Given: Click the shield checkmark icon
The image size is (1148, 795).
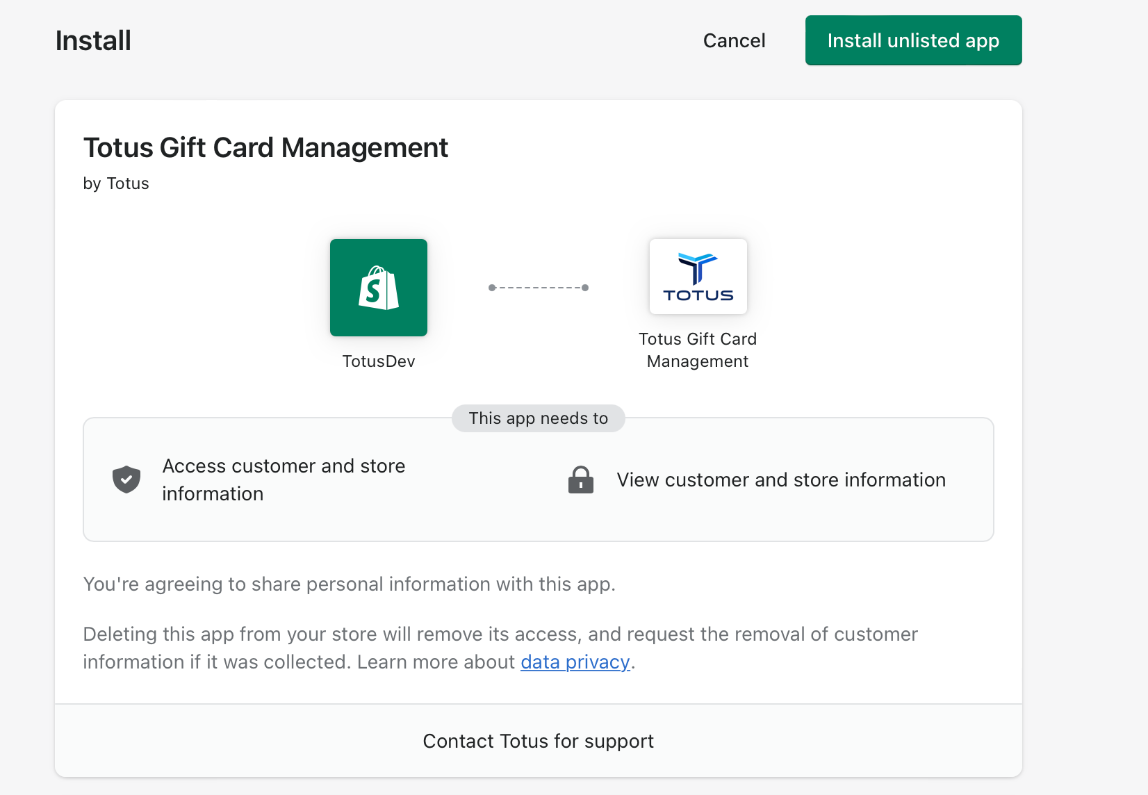Looking at the screenshot, I should [x=126, y=480].
